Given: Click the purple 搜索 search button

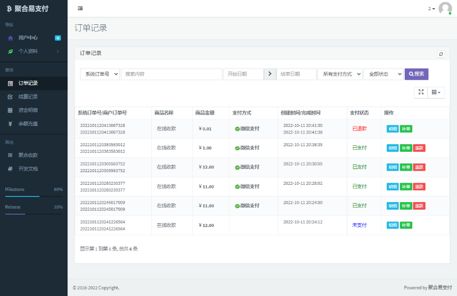Looking at the screenshot, I should pos(416,74).
